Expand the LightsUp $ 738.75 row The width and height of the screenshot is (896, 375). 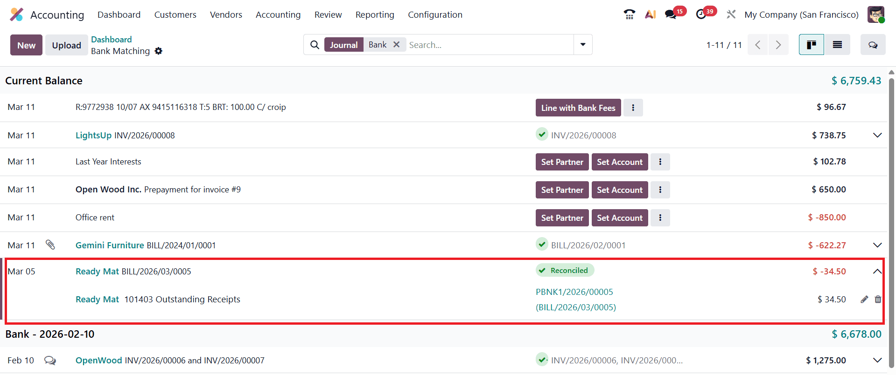(877, 135)
